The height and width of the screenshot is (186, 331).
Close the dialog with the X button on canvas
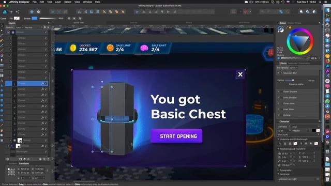point(240,74)
